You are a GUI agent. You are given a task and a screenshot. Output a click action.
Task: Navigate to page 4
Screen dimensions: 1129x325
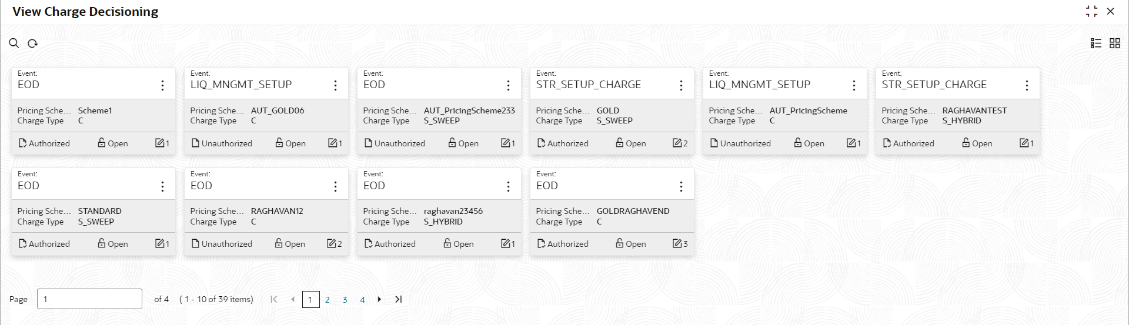(362, 300)
